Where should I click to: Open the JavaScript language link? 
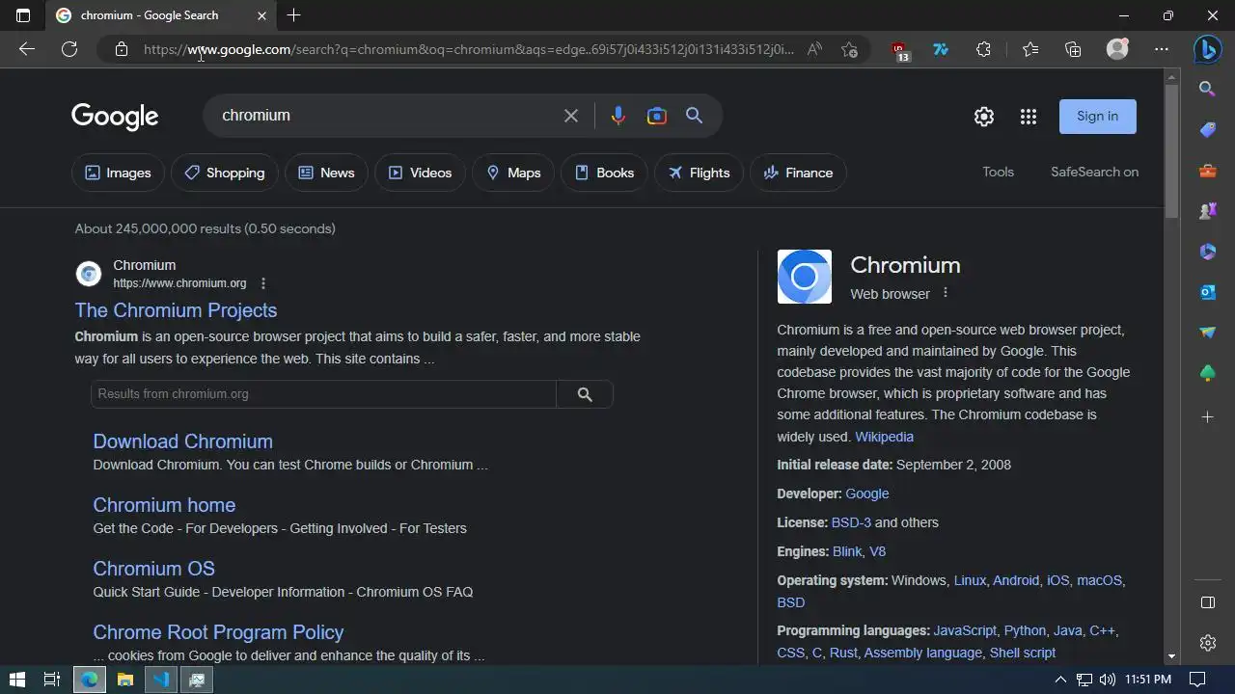[965, 630]
